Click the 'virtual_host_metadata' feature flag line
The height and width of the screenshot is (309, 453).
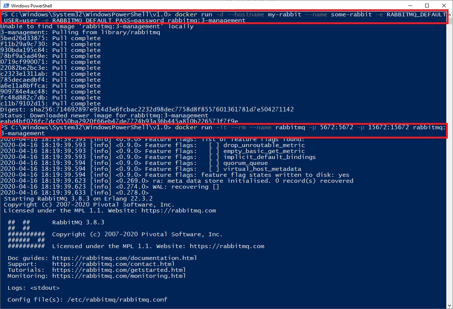pos(151,169)
